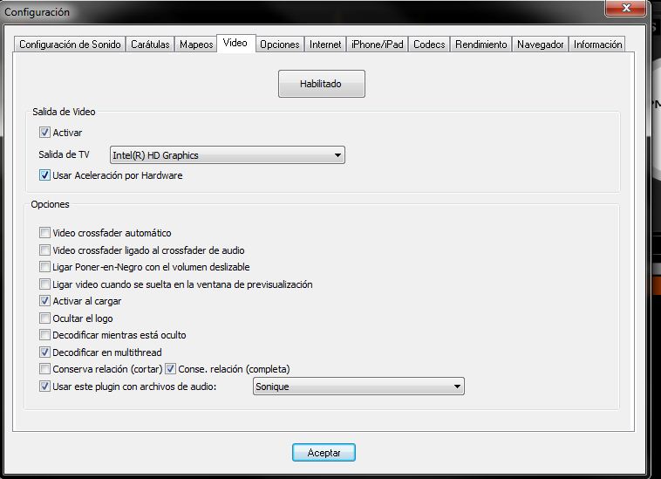
Task: Select the Video tab
Action: 235,43
